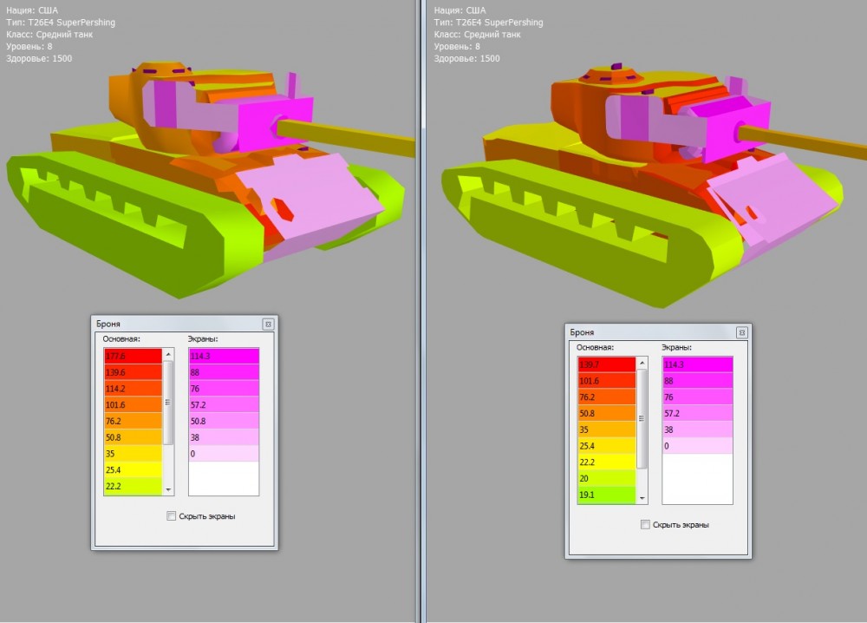
Task: Click scroll up arrow beside the 139.7 entry
Action: pyautogui.click(x=642, y=363)
